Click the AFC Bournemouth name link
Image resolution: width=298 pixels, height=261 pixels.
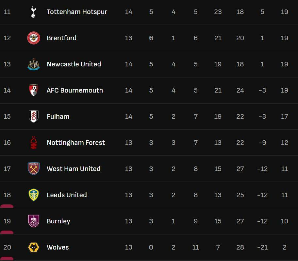pyautogui.click(x=75, y=90)
